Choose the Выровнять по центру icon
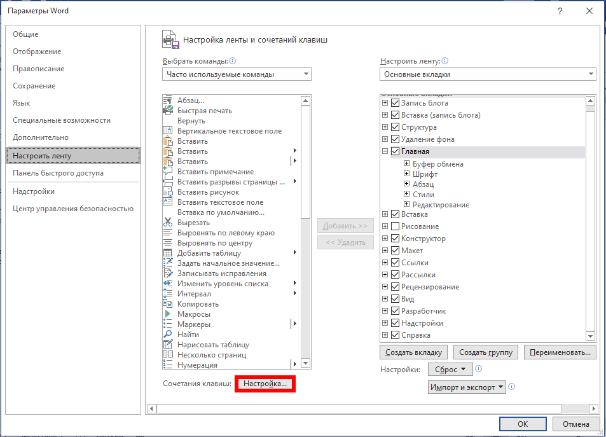This screenshot has width=606, height=437. click(x=168, y=243)
